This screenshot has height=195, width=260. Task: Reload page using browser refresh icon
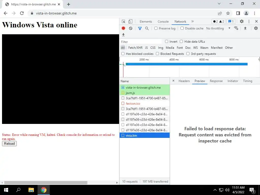[22, 13]
